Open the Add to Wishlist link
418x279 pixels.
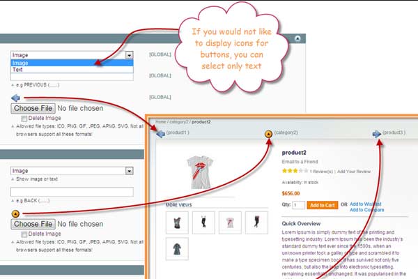tap(366, 204)
